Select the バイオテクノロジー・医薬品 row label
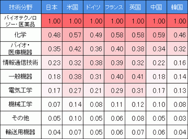Viewport: 188px width, 139px height. pyautogui.click(x=21, y=21)
